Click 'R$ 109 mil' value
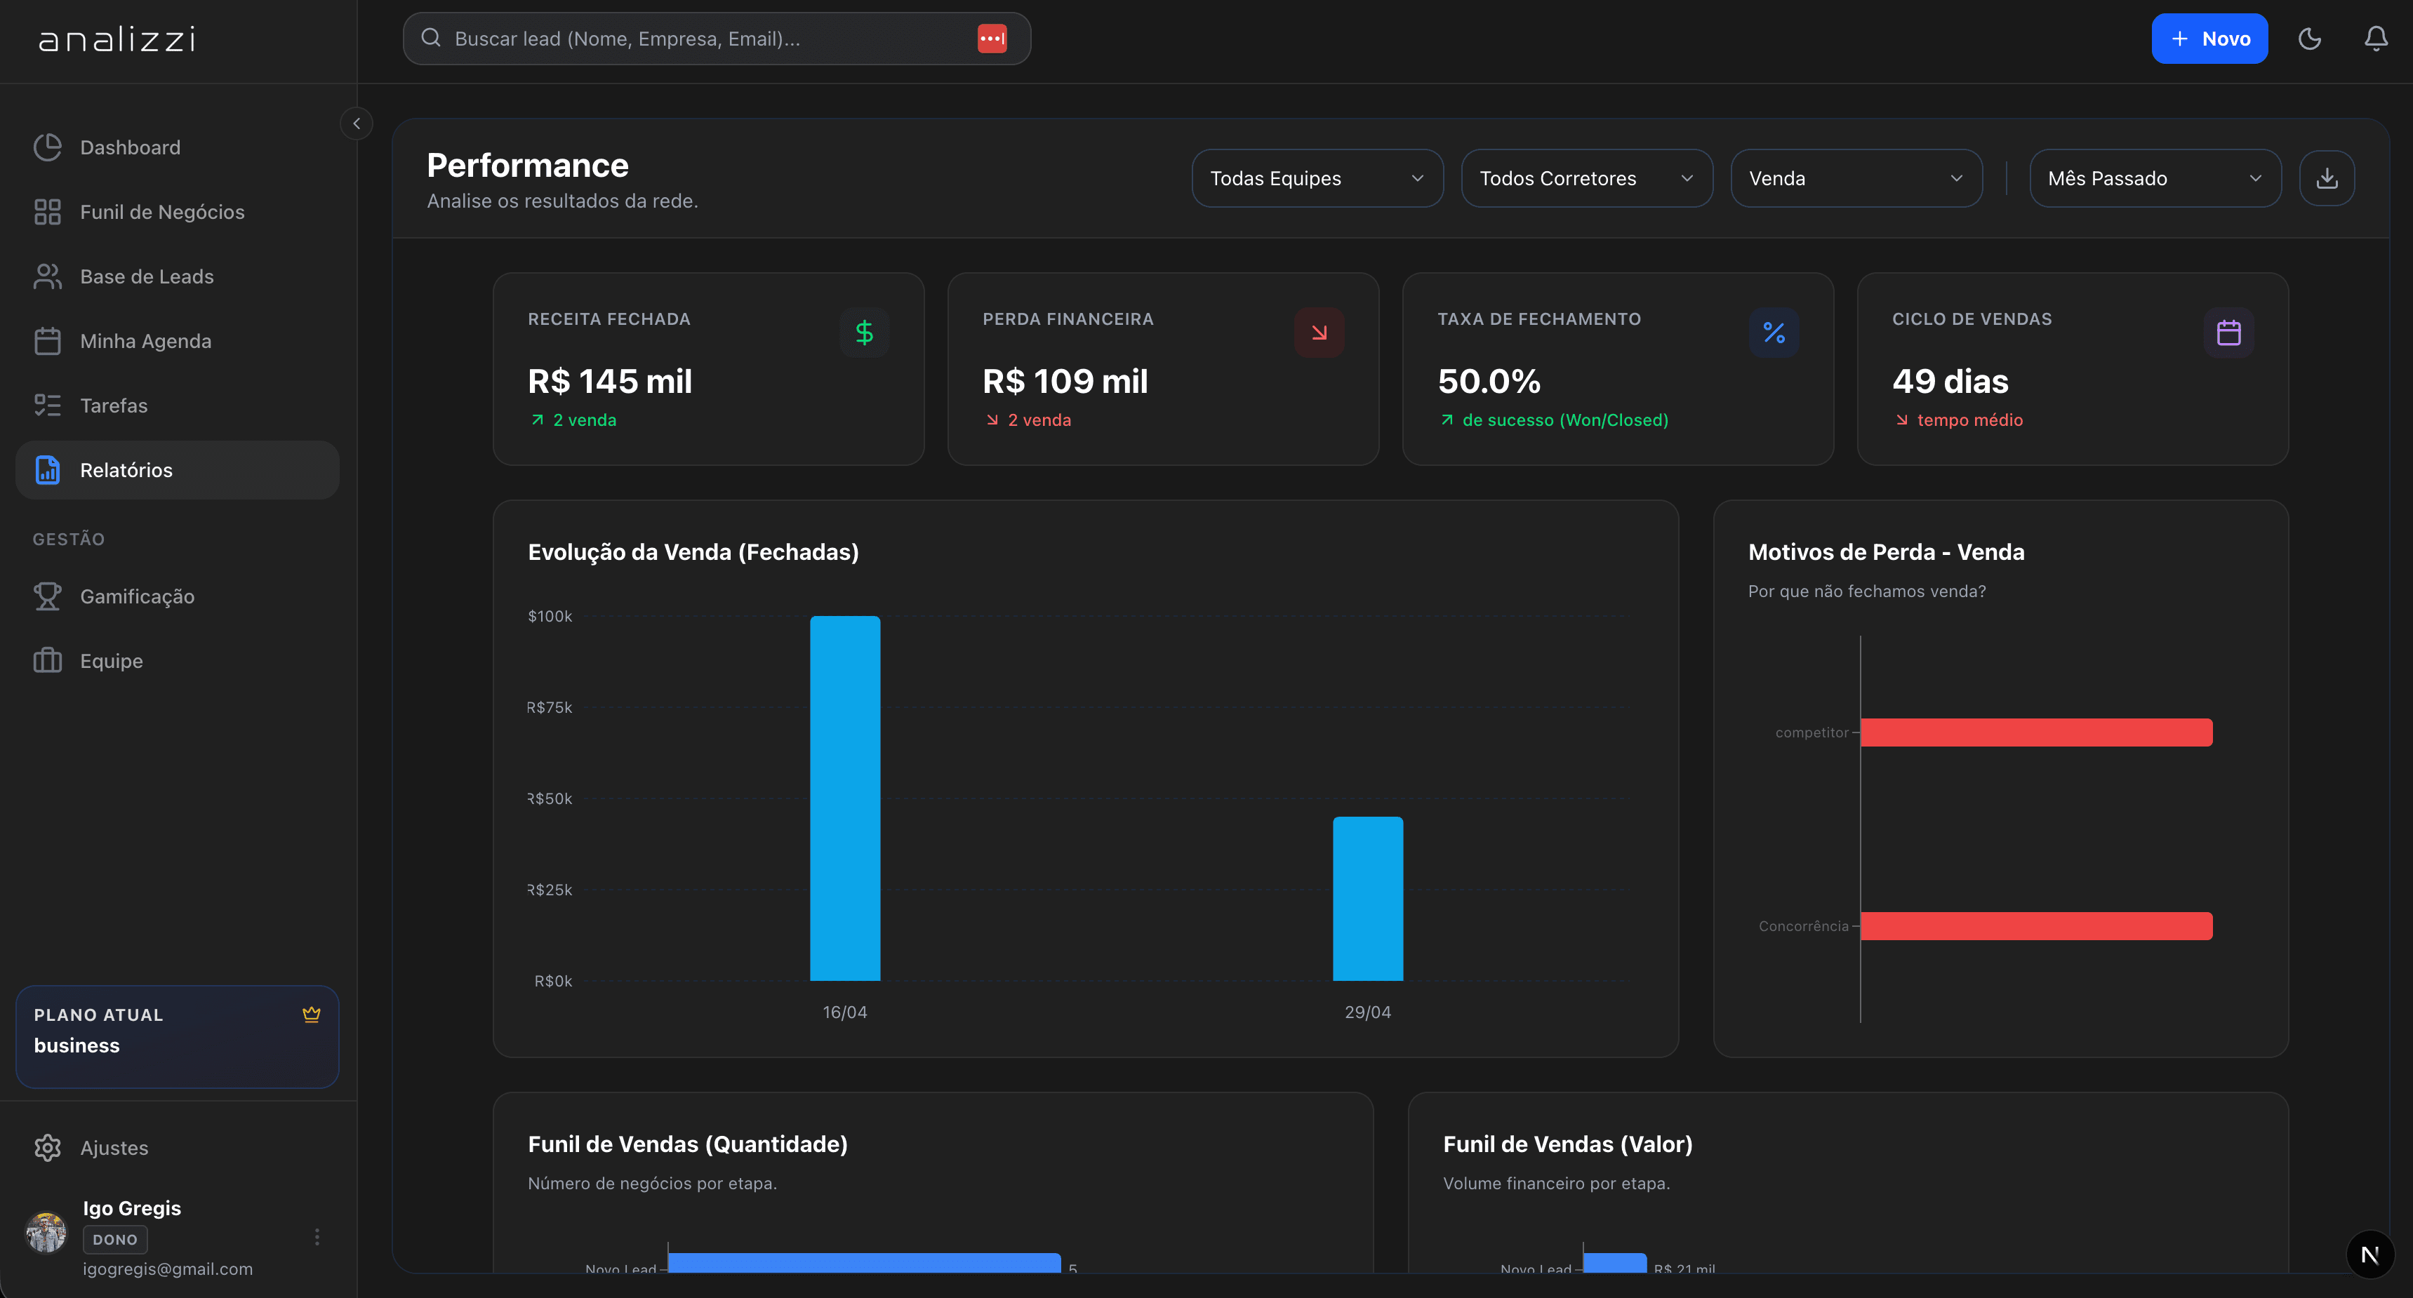Viewport: 2413px width, 1298px height. (x=1065, y=381)
